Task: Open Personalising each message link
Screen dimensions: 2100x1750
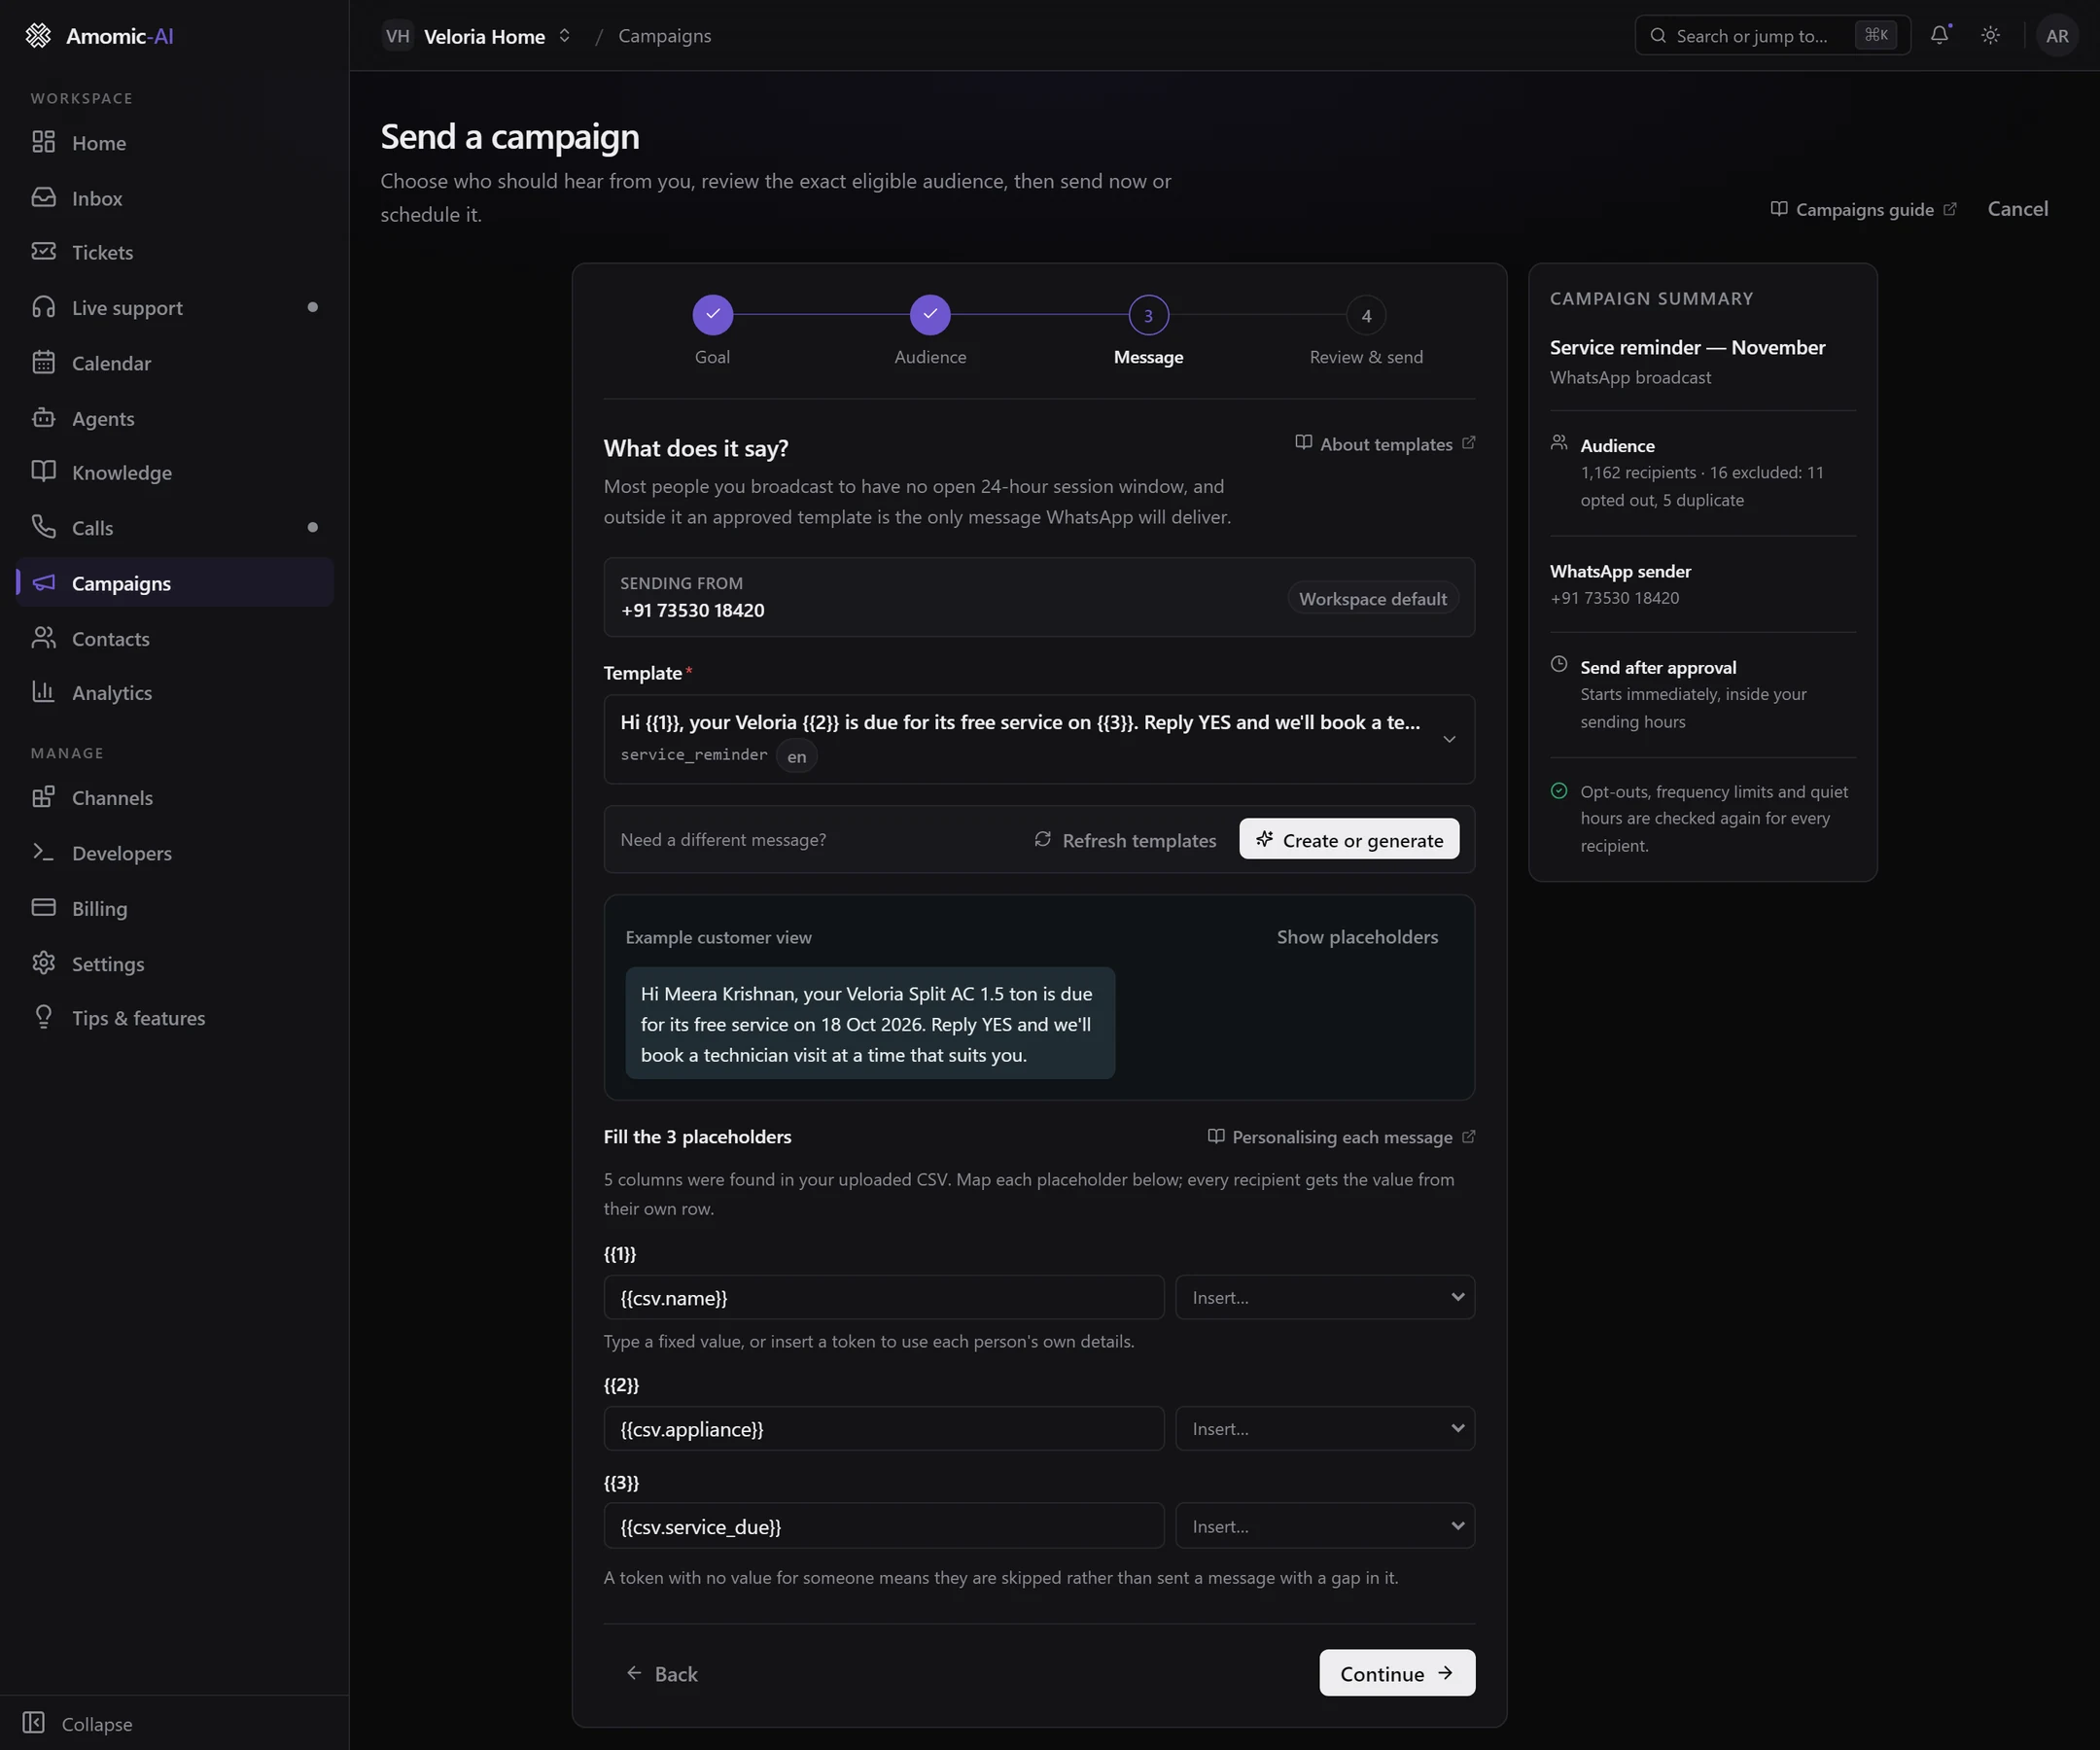Action: (x=1341, y=1137)
